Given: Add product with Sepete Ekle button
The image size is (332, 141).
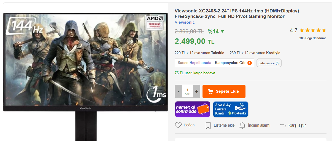Looking at the screenshot, I should (224, 91).
